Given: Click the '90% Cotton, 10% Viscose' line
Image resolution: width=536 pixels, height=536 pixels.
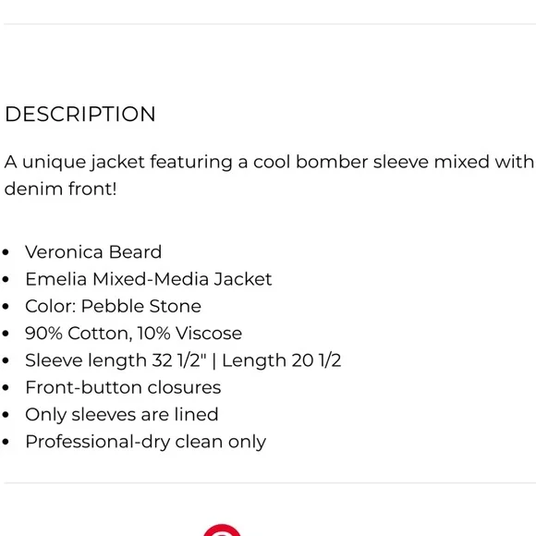Looking at the screenshot, I should click(134, 333).
